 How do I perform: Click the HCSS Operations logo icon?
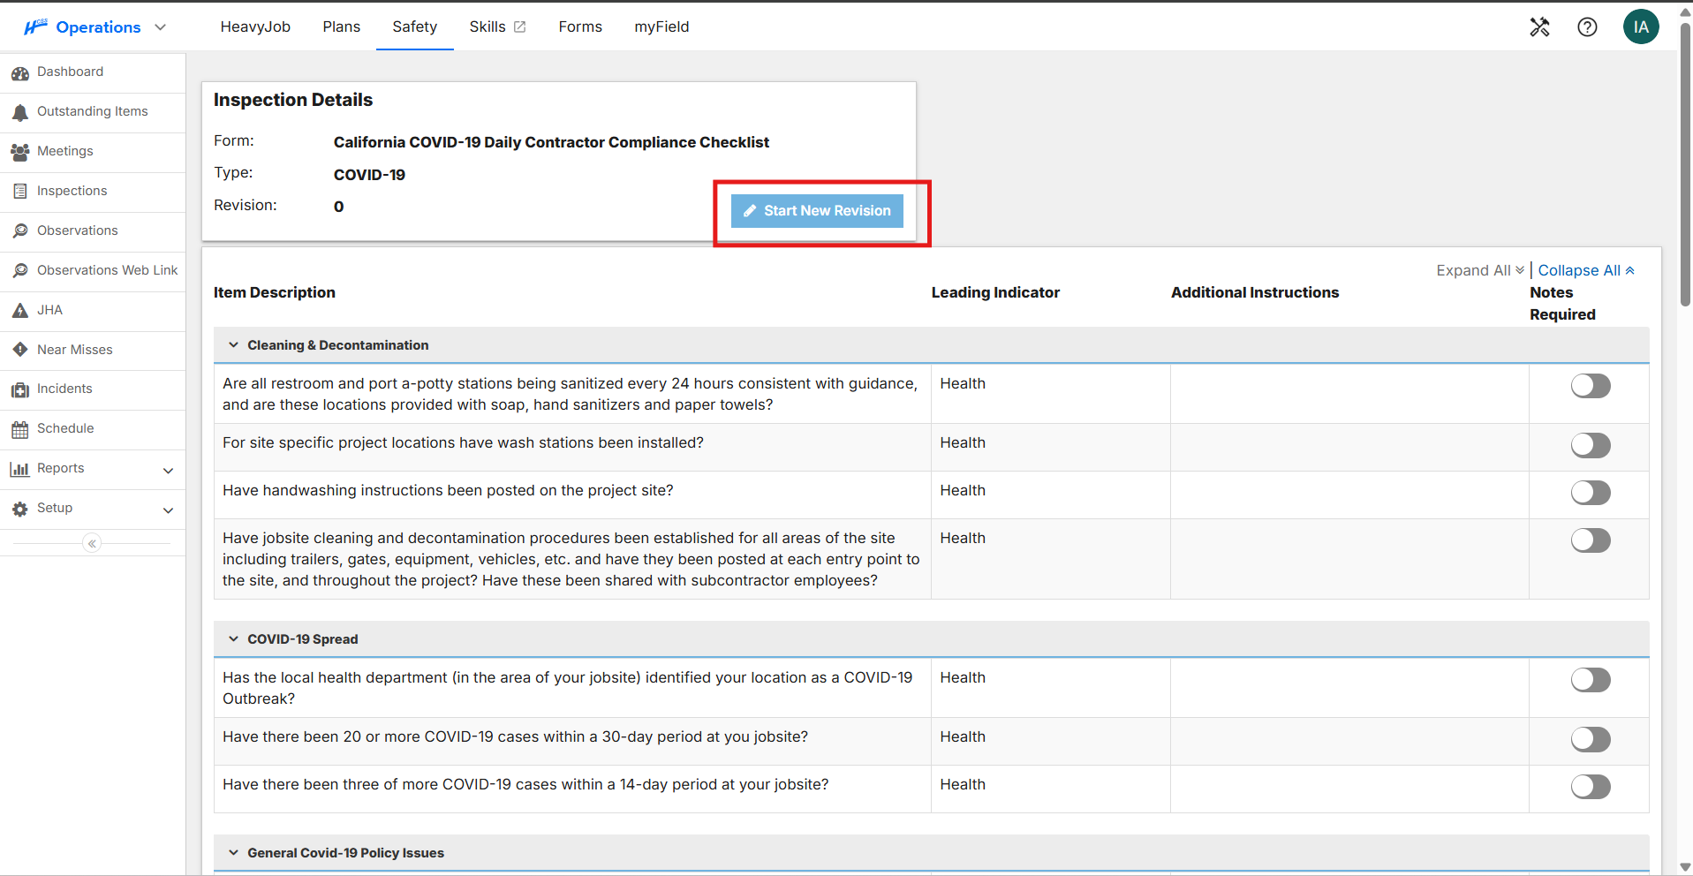click(35, 27)
